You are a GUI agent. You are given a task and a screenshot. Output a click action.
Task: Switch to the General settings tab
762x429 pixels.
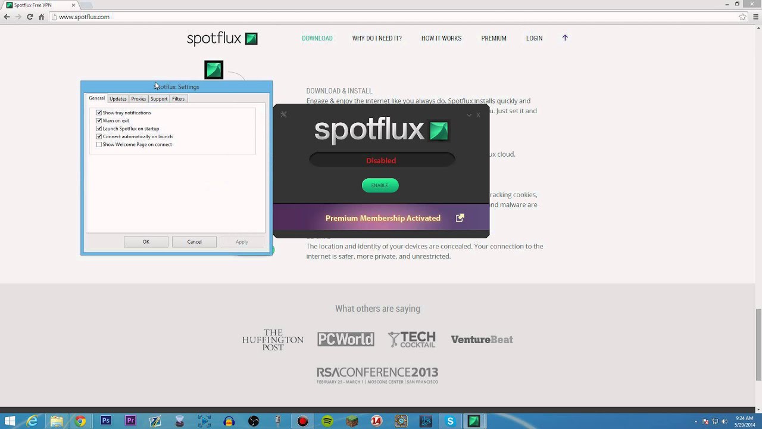pos(96,98)
